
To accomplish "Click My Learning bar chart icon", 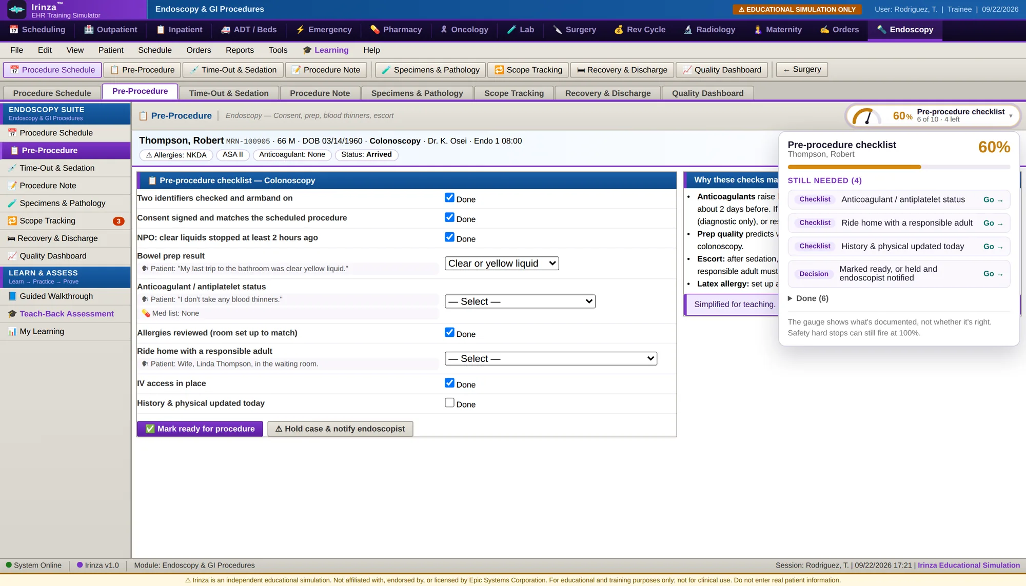I will (12, 332).
